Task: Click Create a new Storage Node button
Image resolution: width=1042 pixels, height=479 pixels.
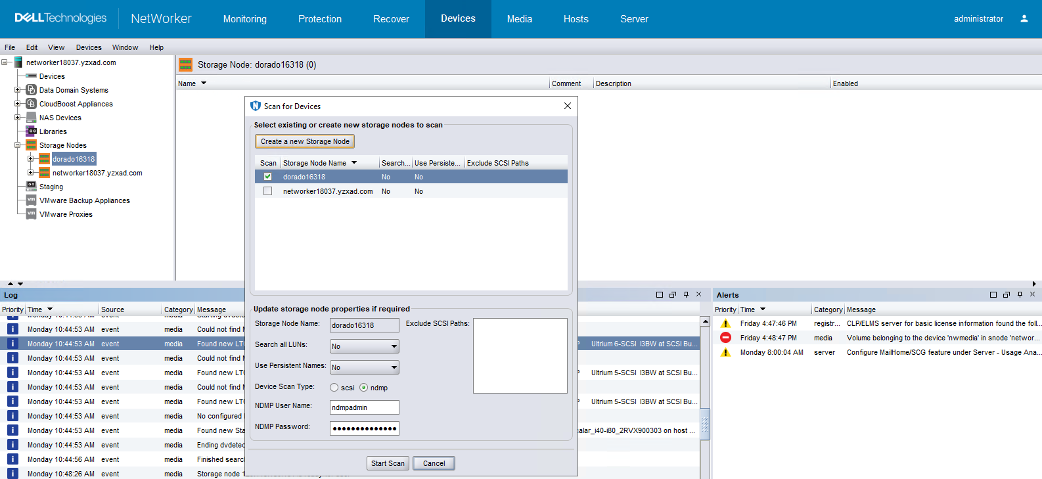Action: click(305, 141)
